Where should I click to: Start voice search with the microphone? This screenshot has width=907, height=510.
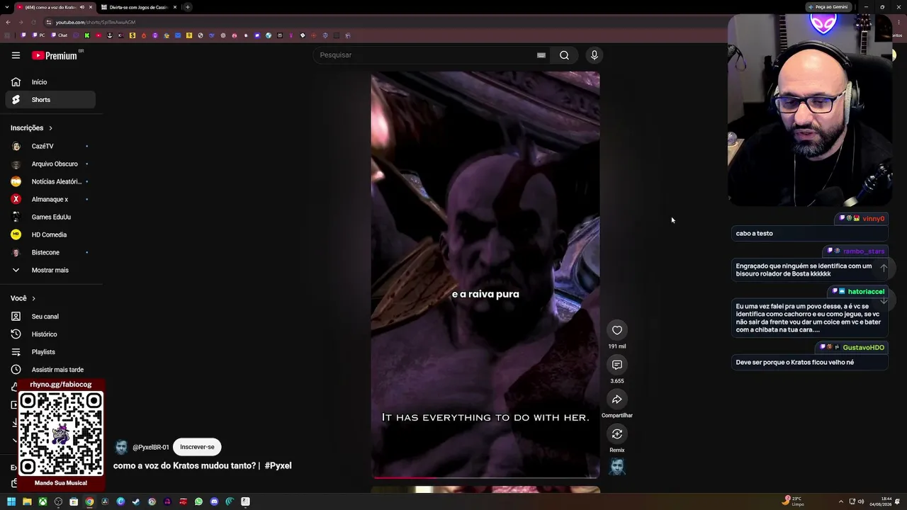coord(595,55)
